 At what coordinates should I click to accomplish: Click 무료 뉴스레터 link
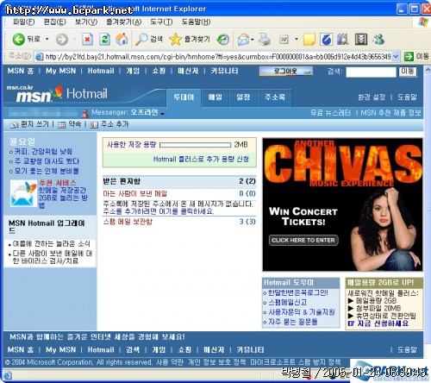[330, 113]
